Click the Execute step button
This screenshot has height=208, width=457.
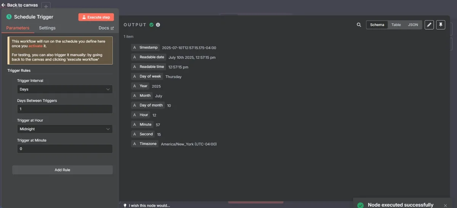click(x=96, y=17)
